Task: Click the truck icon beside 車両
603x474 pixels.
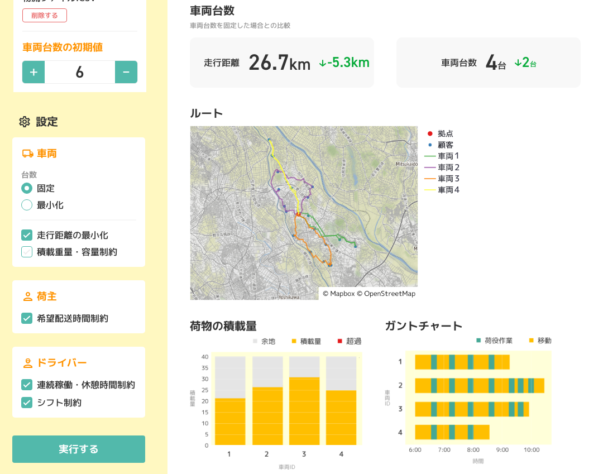Action: (x=28, y=154)
